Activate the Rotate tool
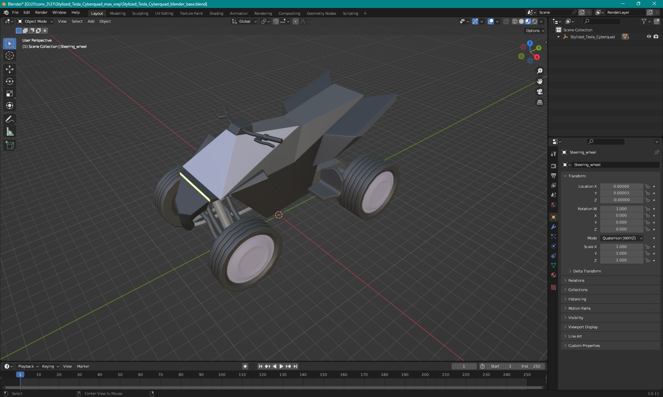This screenshot has width=663, height=397. coord(10,81)
